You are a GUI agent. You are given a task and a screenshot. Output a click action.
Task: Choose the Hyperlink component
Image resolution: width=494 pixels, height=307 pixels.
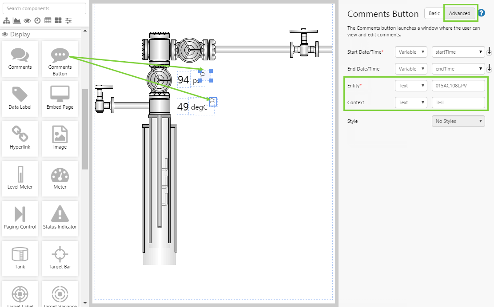20,138
